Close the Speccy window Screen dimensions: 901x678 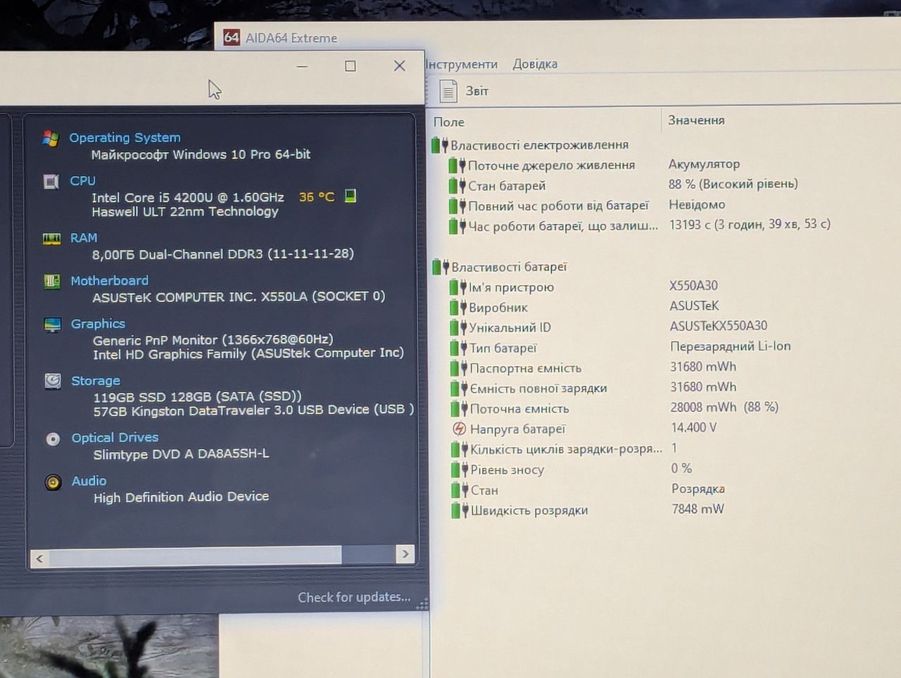[399, 65]
